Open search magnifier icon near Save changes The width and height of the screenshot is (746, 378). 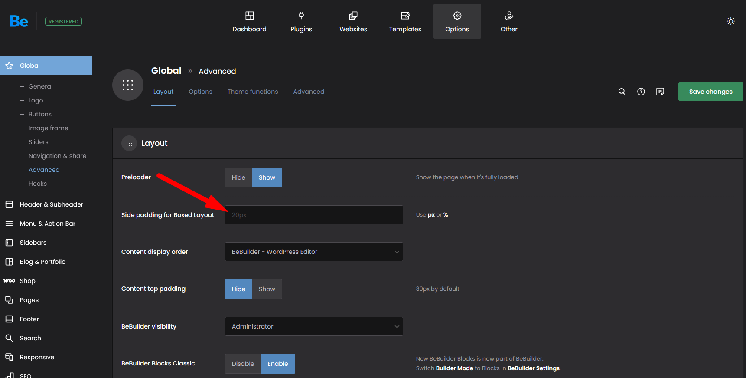(x=622, y=92)
